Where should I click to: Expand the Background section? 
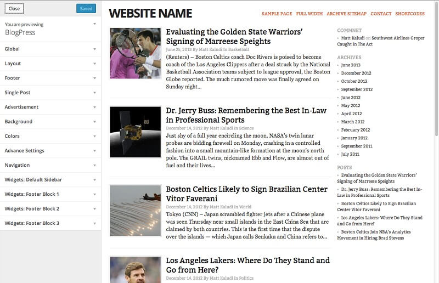point(50,122)
